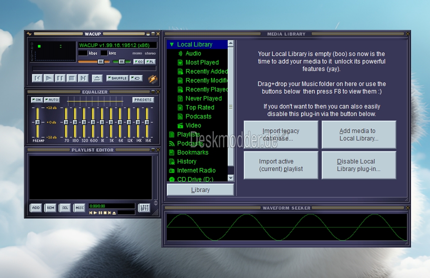This screenshot has height=278, width=430.
Task: Skip to the next track
Action: pyautogui.click(x=83, y=78)
